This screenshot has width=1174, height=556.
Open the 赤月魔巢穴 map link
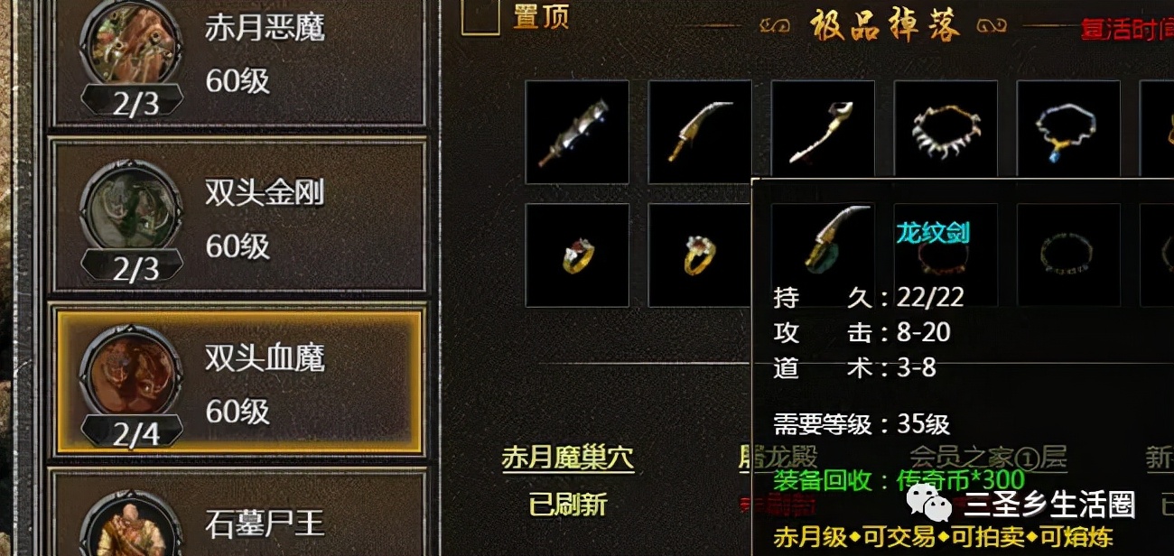[x=568, y=459]
